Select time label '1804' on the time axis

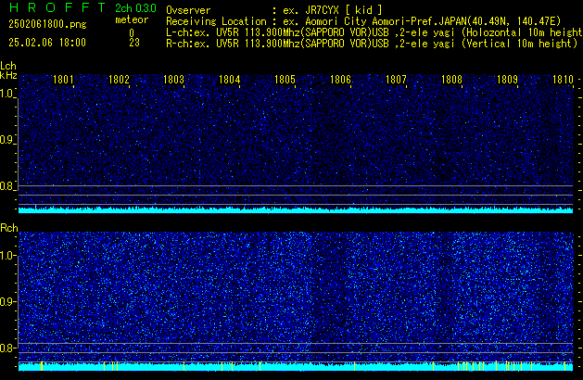click(230, 80)
